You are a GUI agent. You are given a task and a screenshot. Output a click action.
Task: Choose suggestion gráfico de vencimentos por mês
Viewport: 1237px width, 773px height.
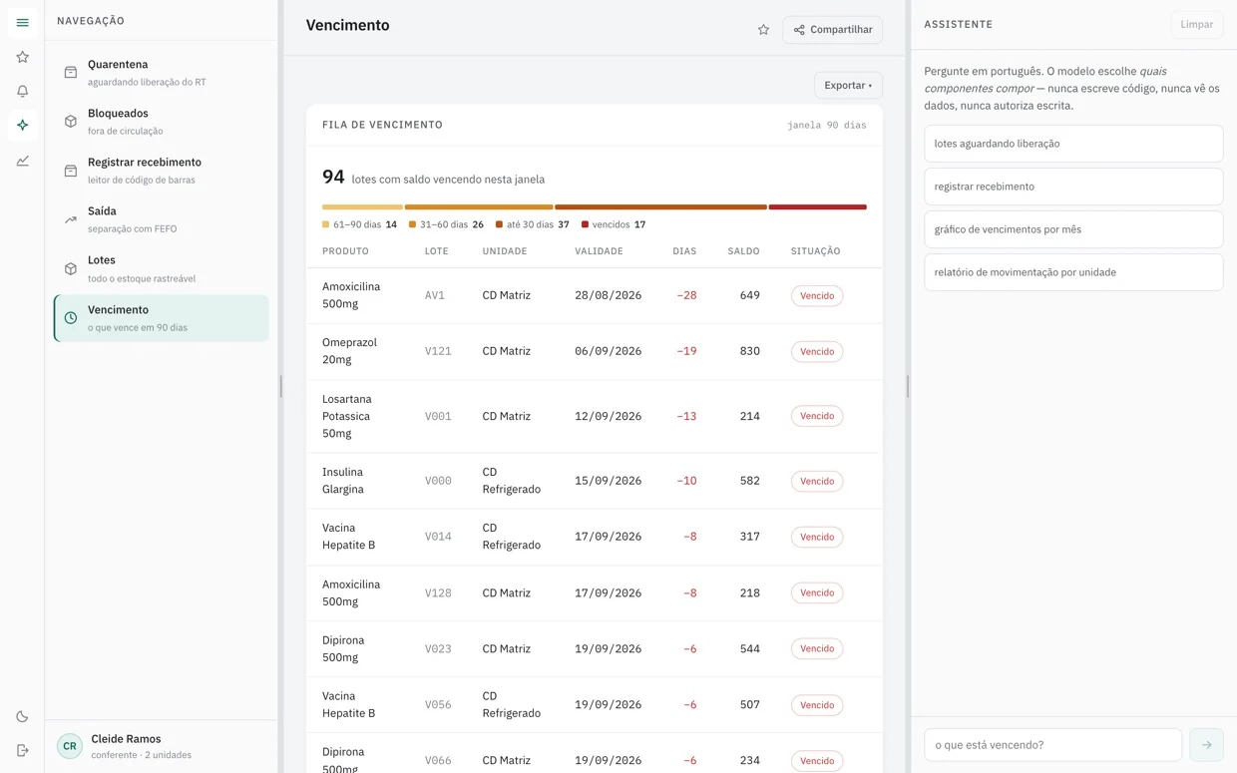(1073, 229)
